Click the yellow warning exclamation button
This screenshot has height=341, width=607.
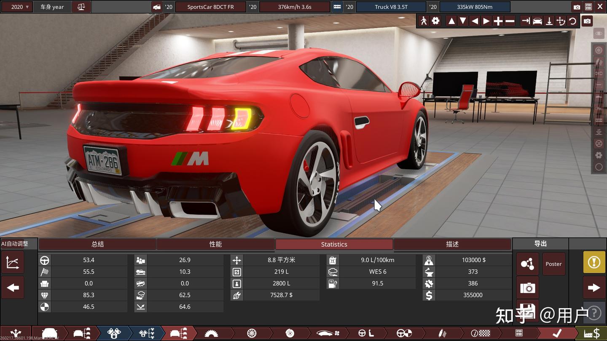pyautogui.click(x=594, y=262)
